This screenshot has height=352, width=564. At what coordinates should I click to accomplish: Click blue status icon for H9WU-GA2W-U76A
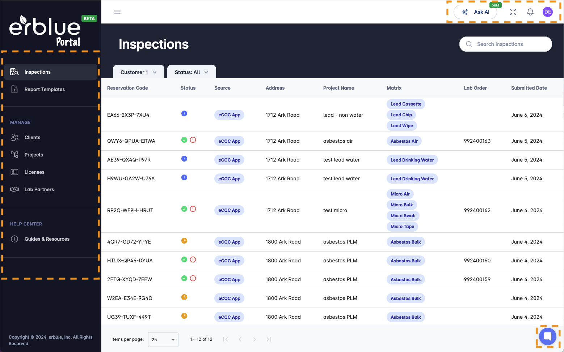tap(184, 177)
